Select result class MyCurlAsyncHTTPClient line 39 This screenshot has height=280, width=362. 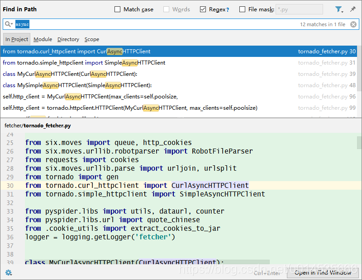coord(179,74)
